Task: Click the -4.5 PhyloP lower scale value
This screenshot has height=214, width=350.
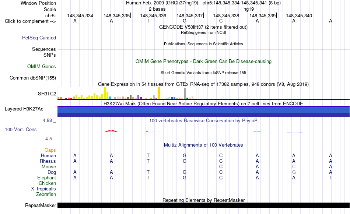Action: point(48,139)
